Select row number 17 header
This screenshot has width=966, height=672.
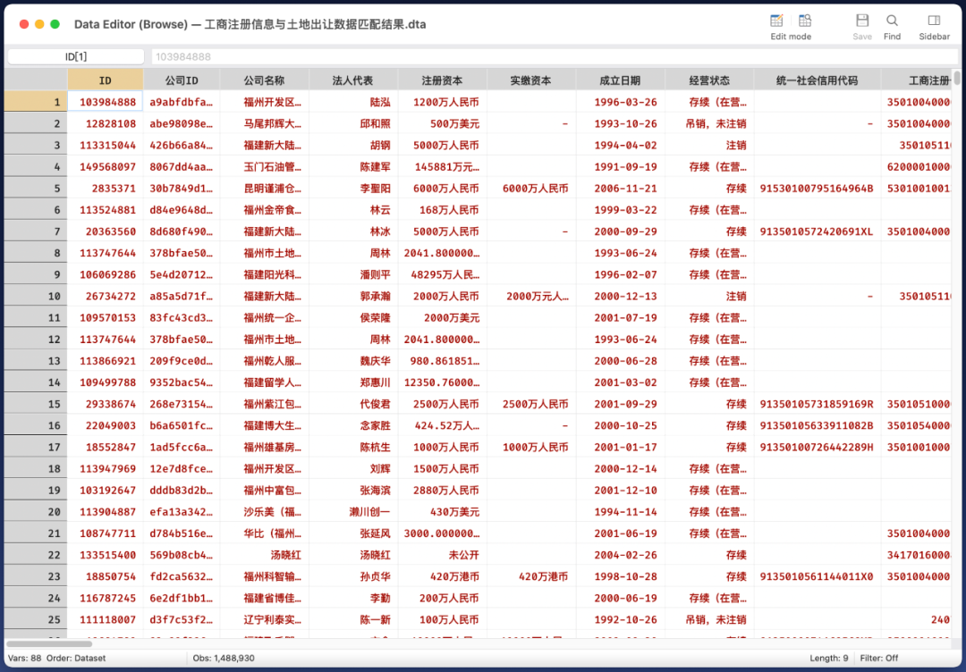[x=35, y=447]
